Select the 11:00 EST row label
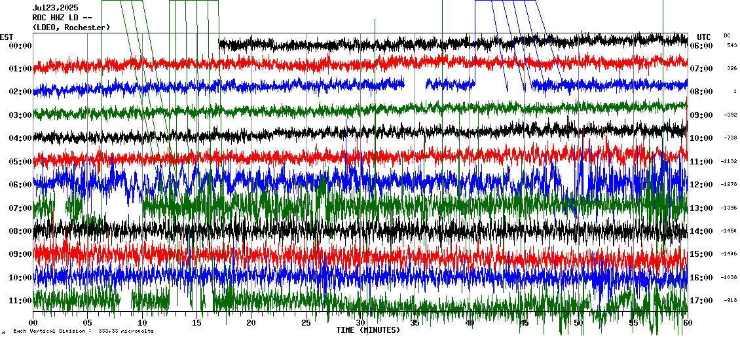 pos(20,301)
